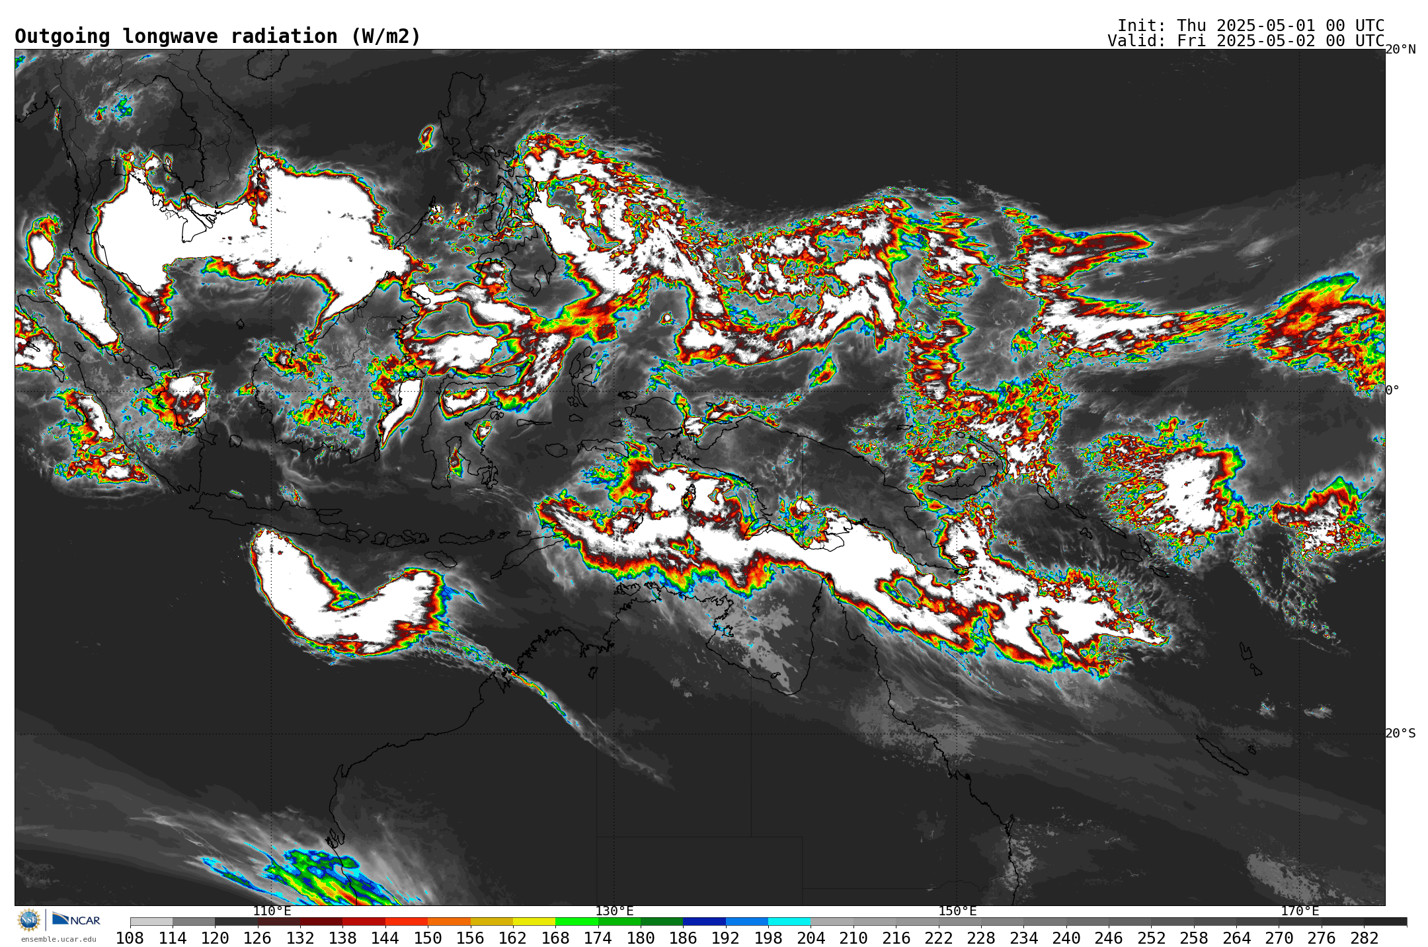Click the colorbar value 234
Screen dimensions: 1428x947
1023,938
